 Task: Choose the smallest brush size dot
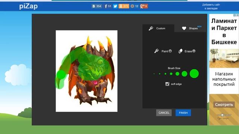pos(154,74)
